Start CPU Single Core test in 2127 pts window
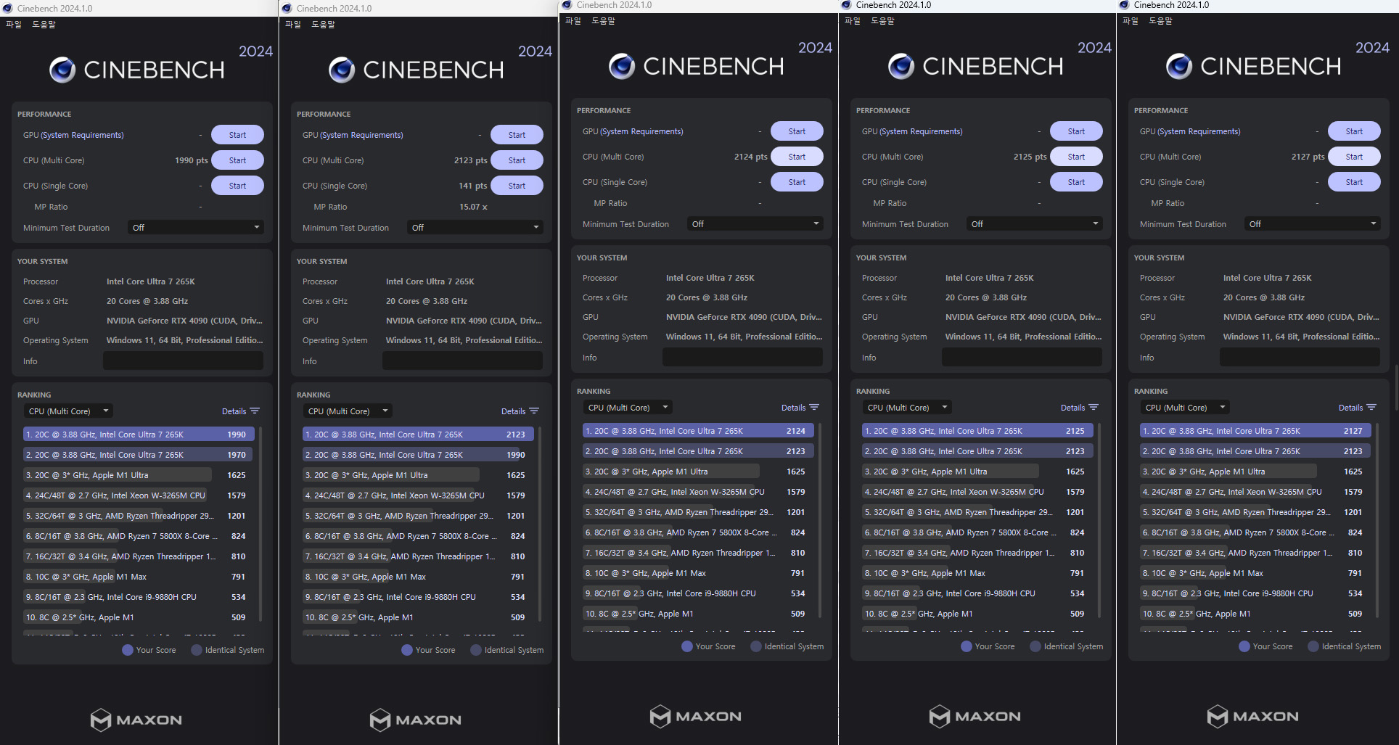 [1354, 182]
